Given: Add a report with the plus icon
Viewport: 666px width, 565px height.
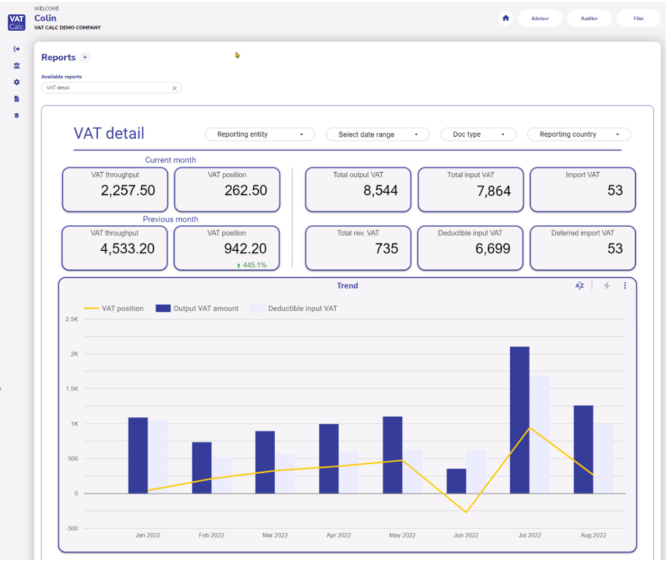Looking at the screenshot, I should pyautogui.click(x=85, y=57).
